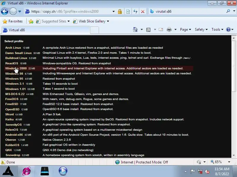The width and height of the screenshot is (237, 177).
Task: Print the page with the printer icon
Action: [x=169, y=30]
